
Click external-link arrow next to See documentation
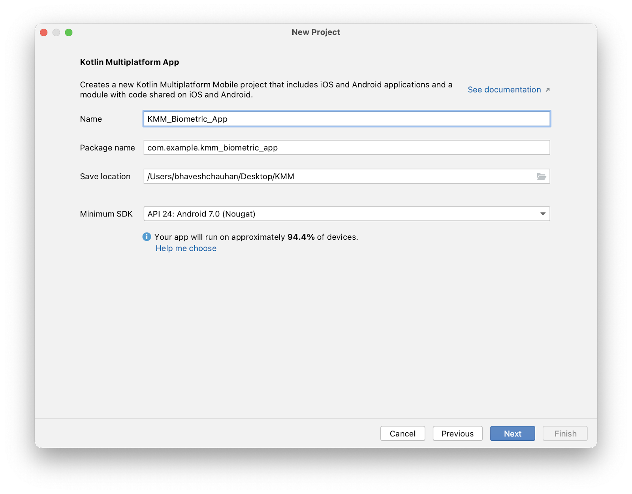tap(547, 90)
